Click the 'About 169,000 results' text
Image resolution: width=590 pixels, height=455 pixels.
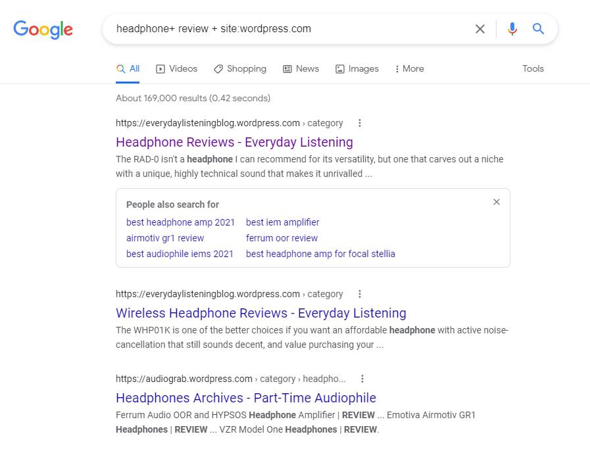[x=193, y=98]
